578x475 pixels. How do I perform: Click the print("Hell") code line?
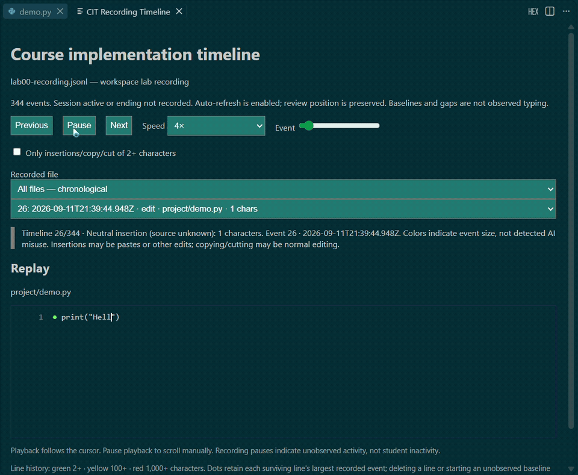coord(90,317)
